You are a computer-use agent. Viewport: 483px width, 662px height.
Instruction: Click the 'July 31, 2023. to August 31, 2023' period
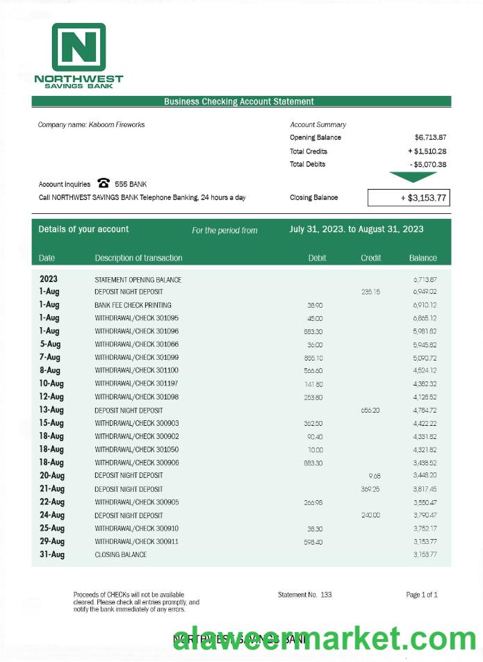click(x=357, y=229)
